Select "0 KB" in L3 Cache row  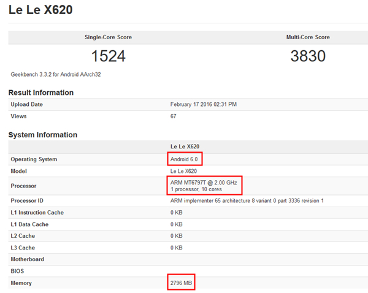click(176, 248)
